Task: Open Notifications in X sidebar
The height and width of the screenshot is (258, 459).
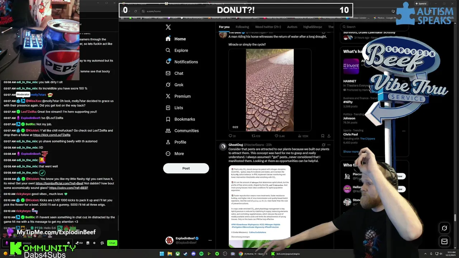Action: (182, 62)
